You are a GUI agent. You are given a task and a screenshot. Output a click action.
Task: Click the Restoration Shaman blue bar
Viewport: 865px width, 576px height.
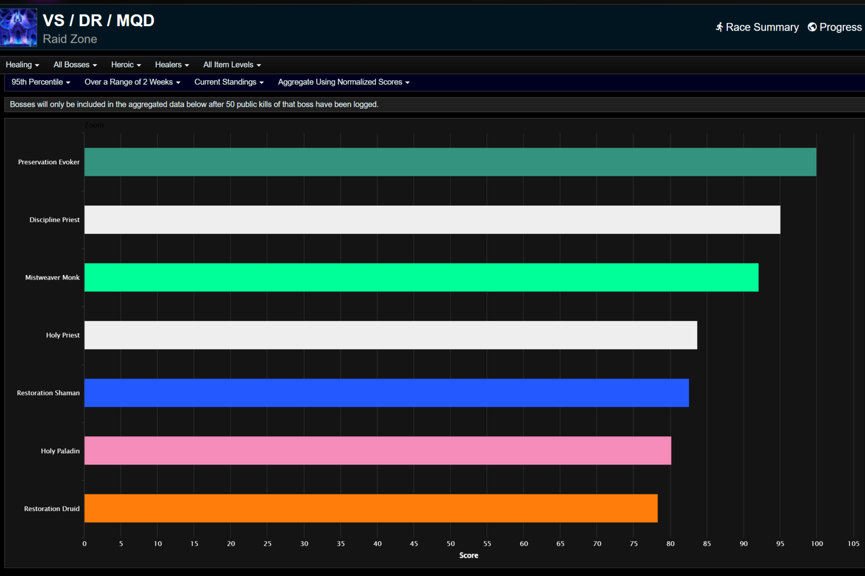[386, 393]
